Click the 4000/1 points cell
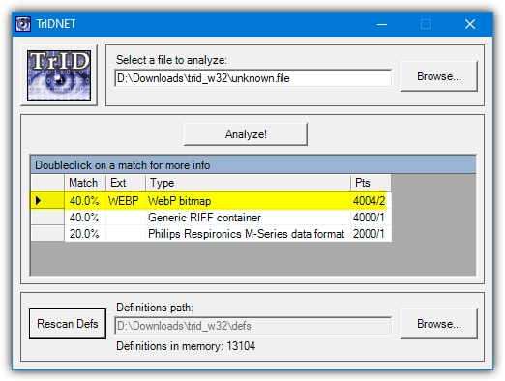505x381 pixels. [x=371, y=218]
